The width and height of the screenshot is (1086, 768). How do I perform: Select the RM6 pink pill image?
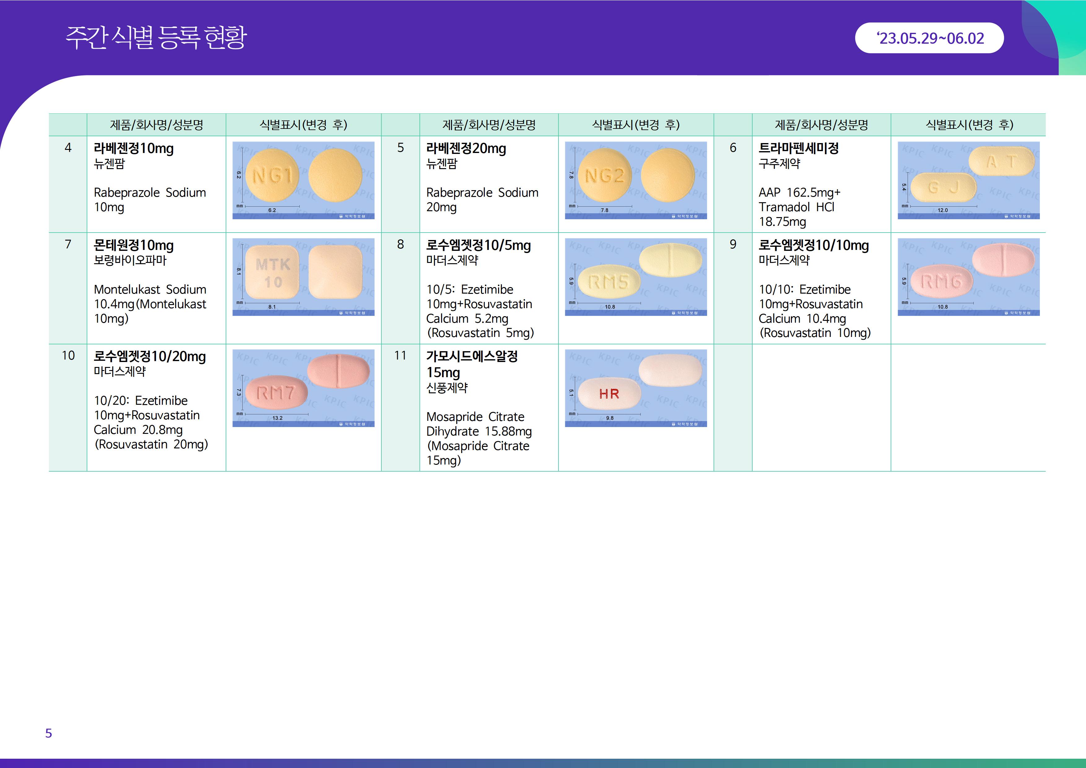tap(968, 277)
